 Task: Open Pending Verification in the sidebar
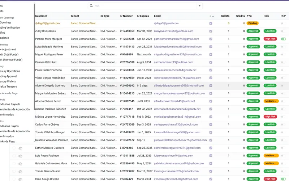click(10, 28)
